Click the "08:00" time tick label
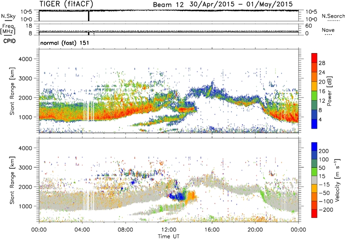The width and height of the screenshot is (345, 239). 125,230
